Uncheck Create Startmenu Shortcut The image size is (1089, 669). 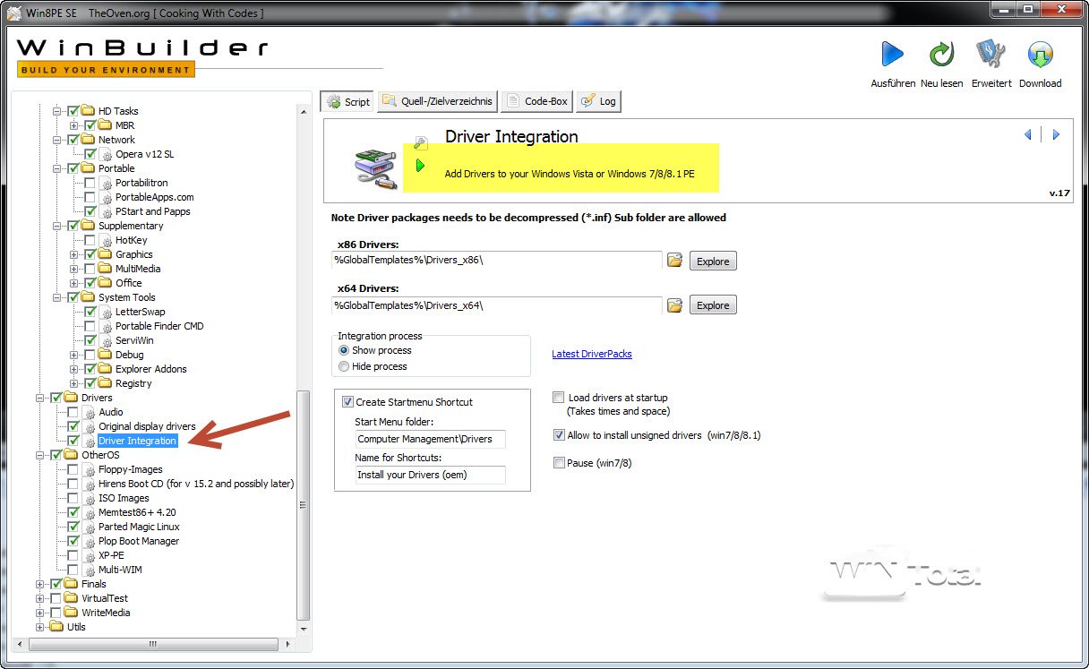[348, 401]
